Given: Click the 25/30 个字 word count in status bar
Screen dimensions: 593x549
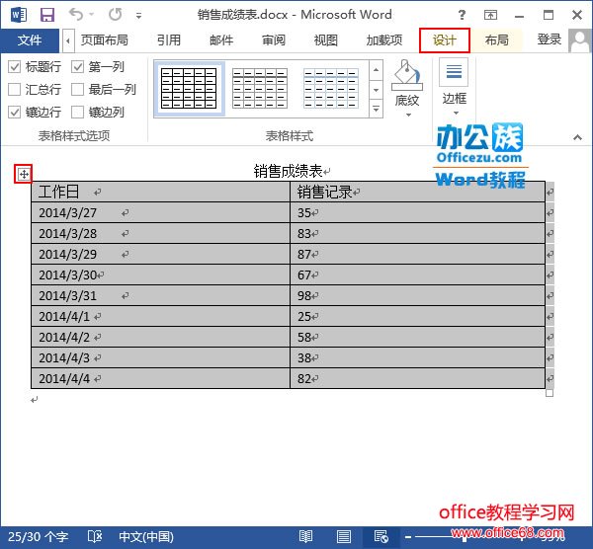Looking at the screenshot, I should (x=39, y=537).
